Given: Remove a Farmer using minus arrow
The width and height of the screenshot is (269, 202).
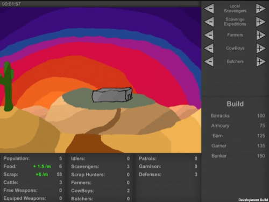Looking at the screenshot, I should 209,35.
